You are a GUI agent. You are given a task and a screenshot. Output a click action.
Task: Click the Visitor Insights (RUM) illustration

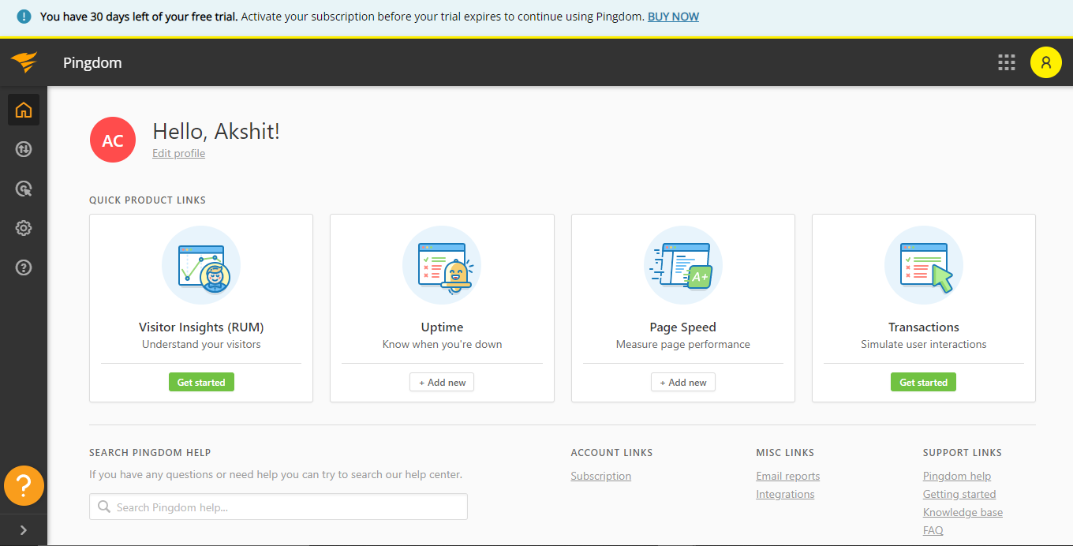coord(201,266)
